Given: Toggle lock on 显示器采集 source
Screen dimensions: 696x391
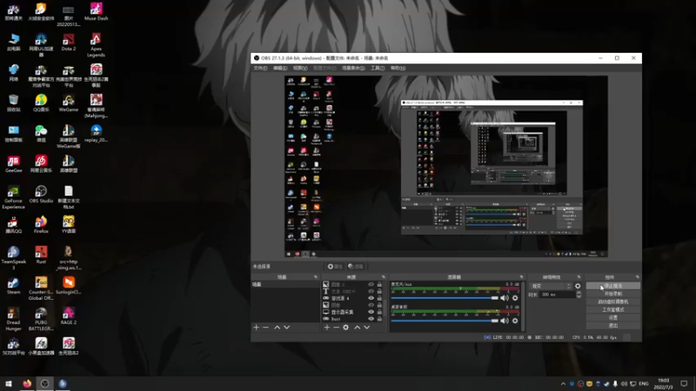Looking at the screenshot, I should tap(379, 312).
